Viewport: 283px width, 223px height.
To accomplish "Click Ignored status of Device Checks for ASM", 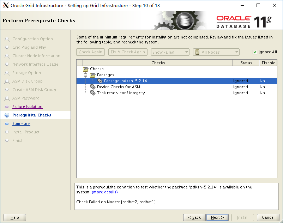I will [241, 87].
